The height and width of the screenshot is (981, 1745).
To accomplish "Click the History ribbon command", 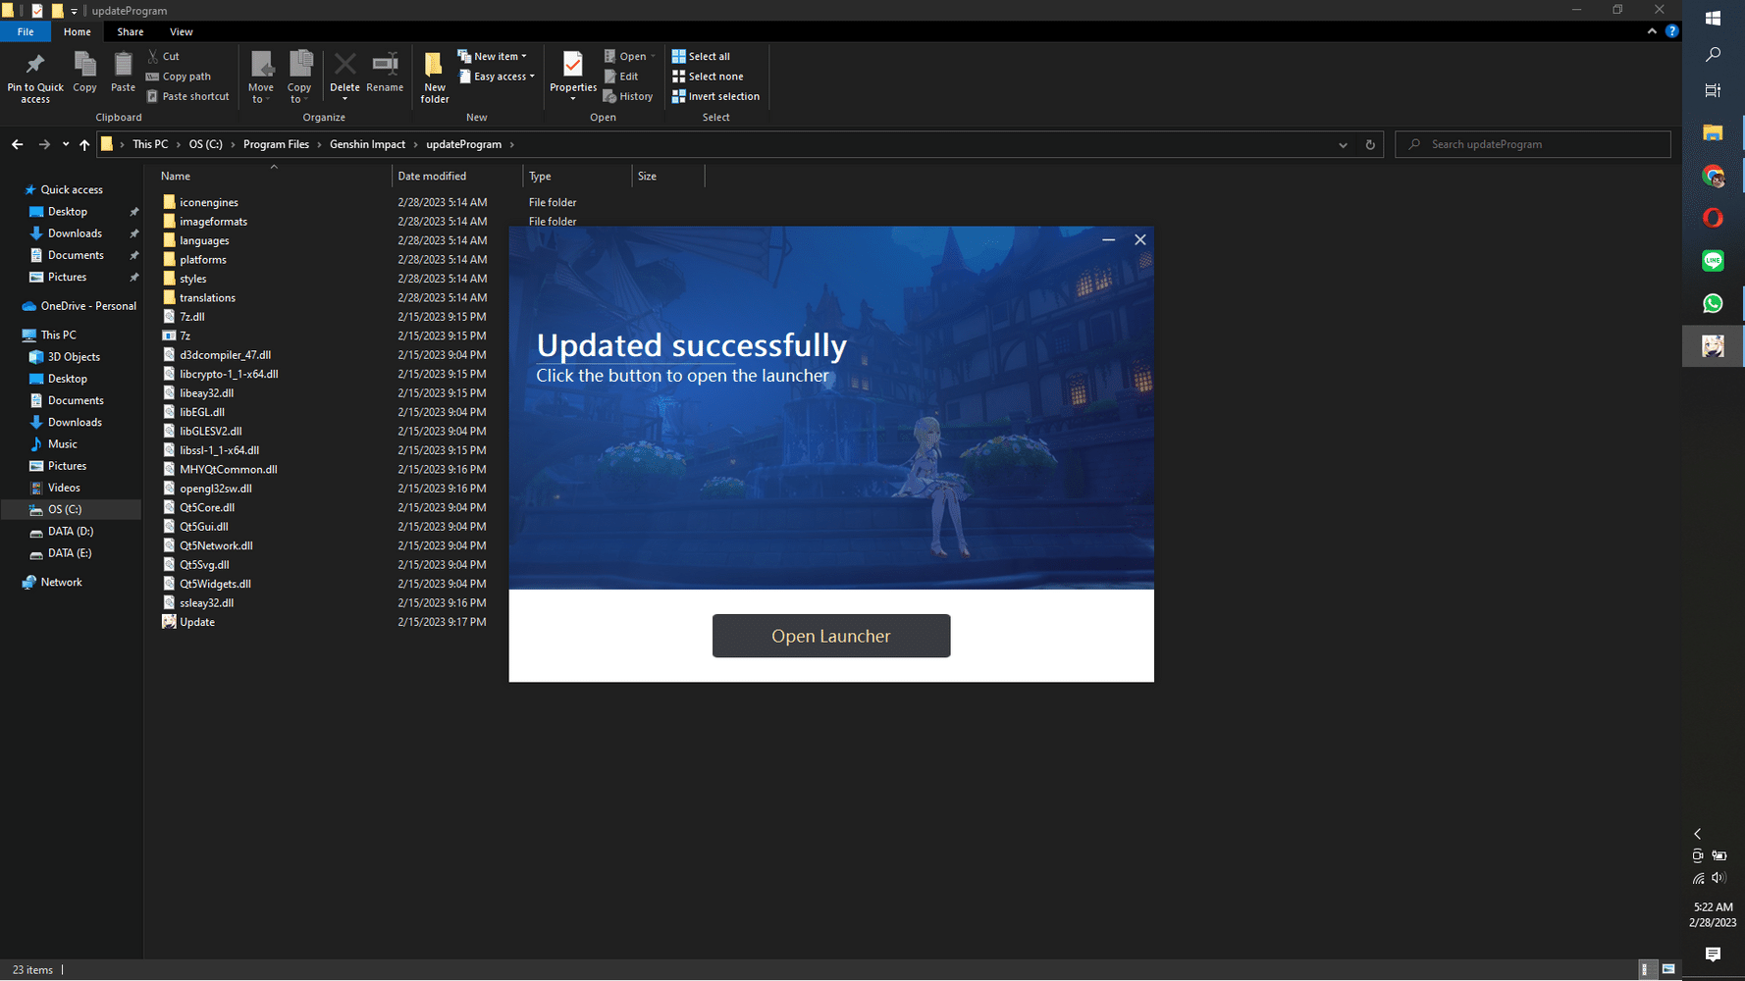I will point(628,96).
